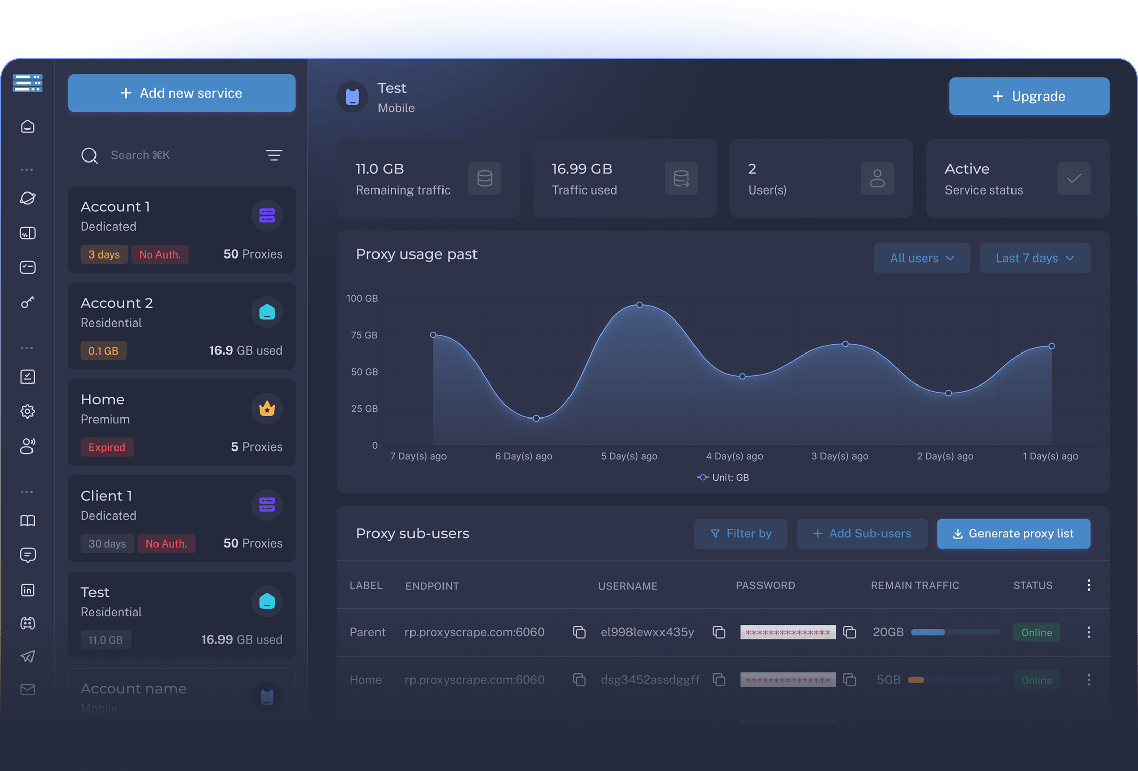
Task: Reveal the Parent user's masked password
Action: point(788,632)
